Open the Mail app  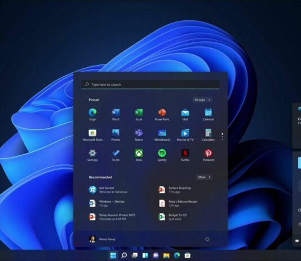(x=185, y=115)
